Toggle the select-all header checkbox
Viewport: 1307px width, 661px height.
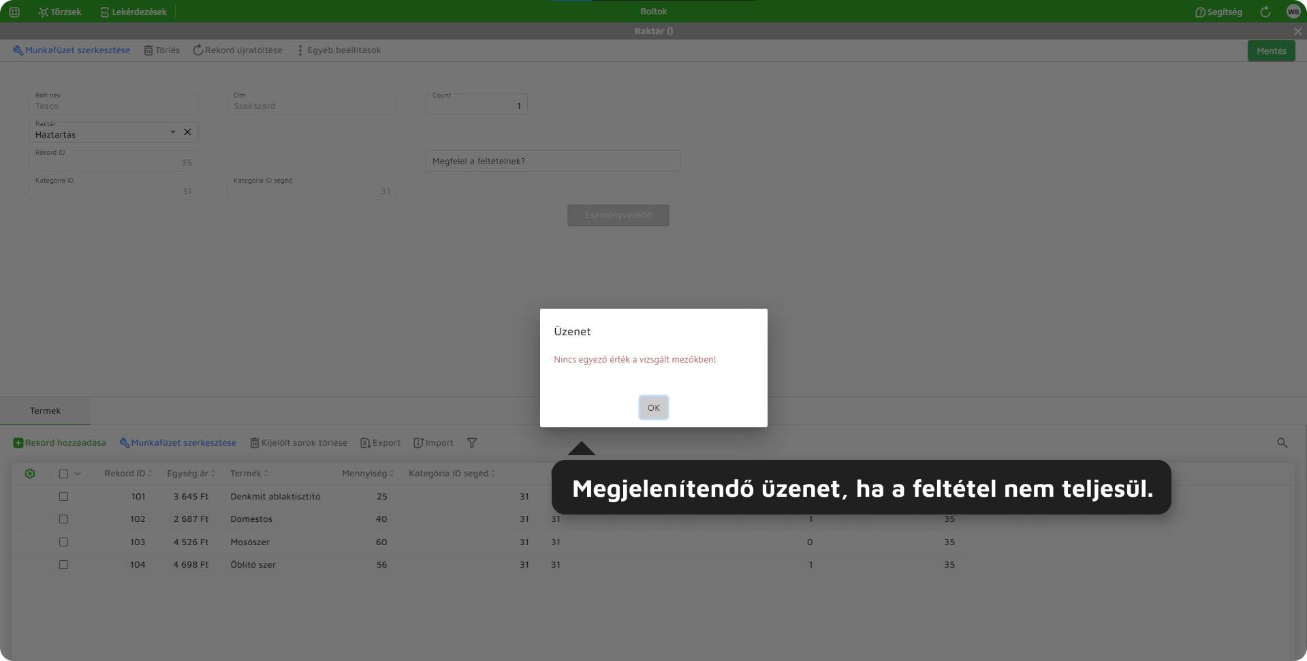[63, 474]
